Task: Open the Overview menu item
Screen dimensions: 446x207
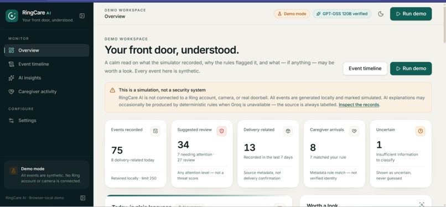Action: coord(46,50)
